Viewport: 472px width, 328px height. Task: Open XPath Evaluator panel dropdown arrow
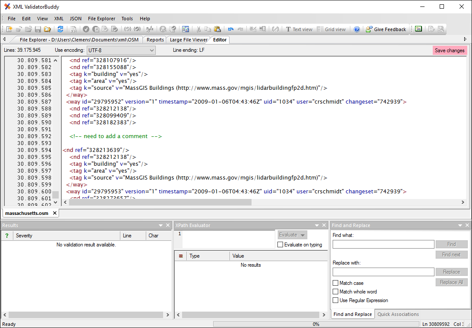[x=317, y=225]
